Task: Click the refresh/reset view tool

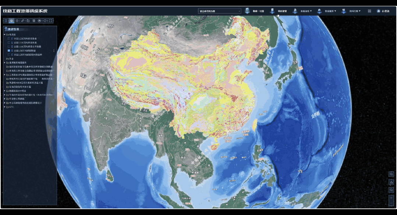Action: point(45,21)
